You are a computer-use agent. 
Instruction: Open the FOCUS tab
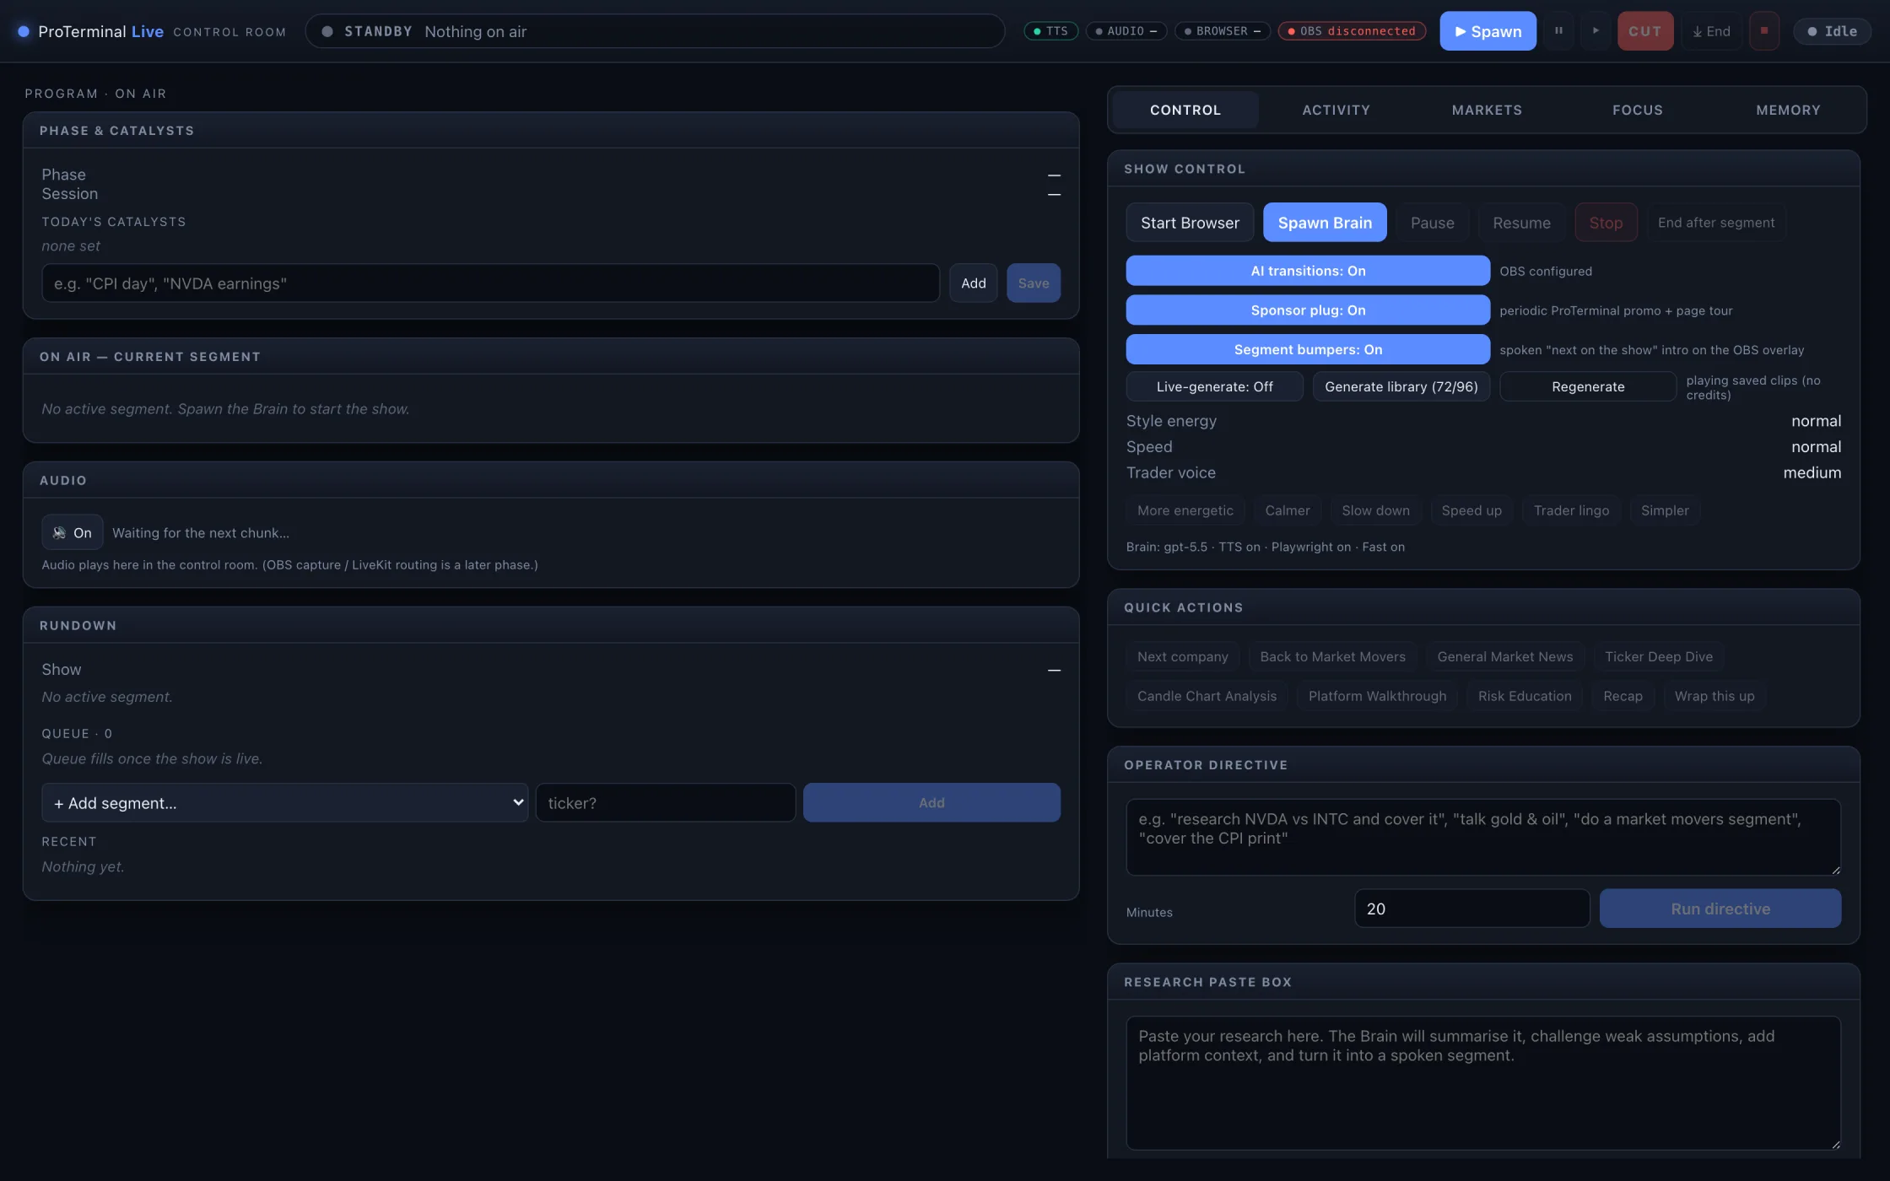coord(1637,110)
